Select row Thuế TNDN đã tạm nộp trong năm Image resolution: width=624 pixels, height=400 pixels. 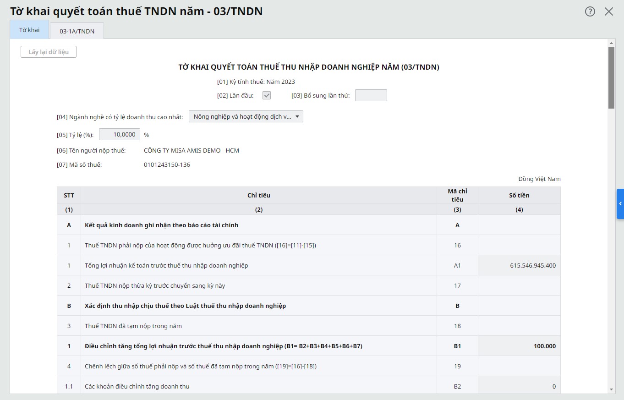(309, 326)
